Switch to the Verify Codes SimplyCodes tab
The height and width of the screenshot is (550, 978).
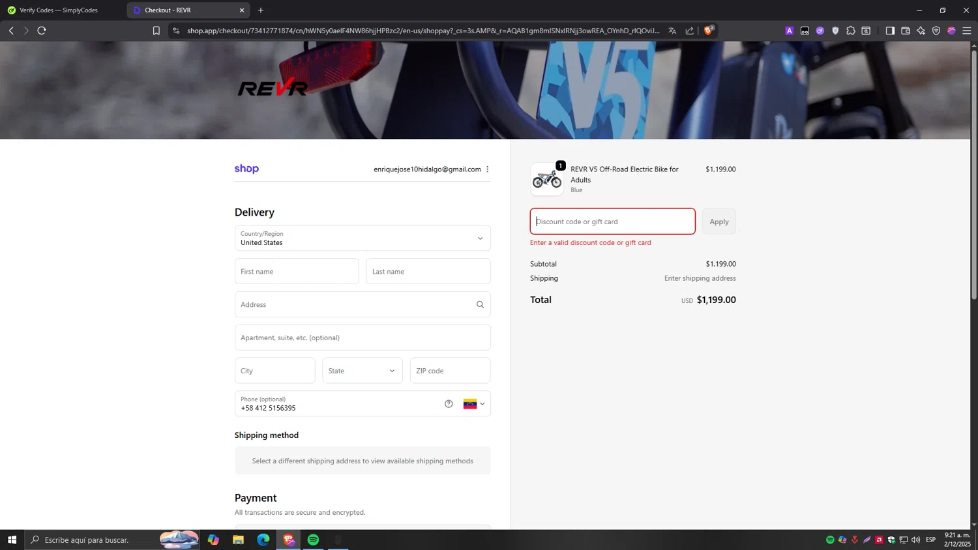(59, 10)
